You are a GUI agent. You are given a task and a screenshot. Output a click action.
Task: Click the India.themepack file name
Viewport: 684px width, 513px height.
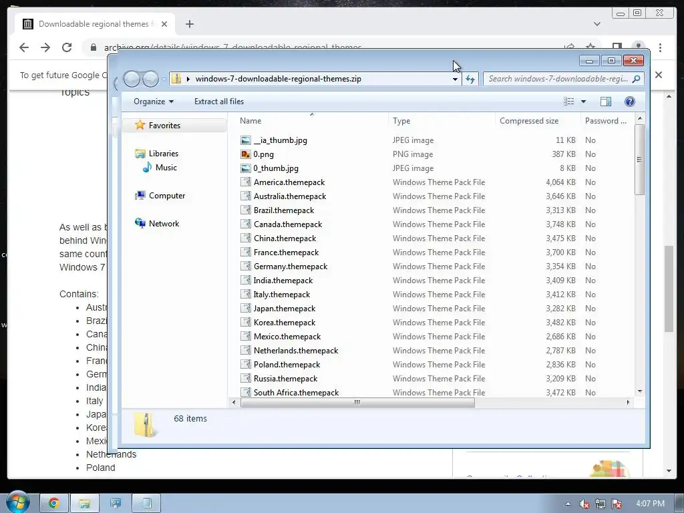tap(283, 281)
